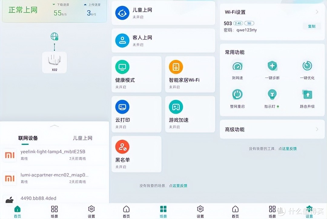Select the 云打印 cloud print feature
Image resolution: width=327 pixels, height=219 pixels.
137,114
